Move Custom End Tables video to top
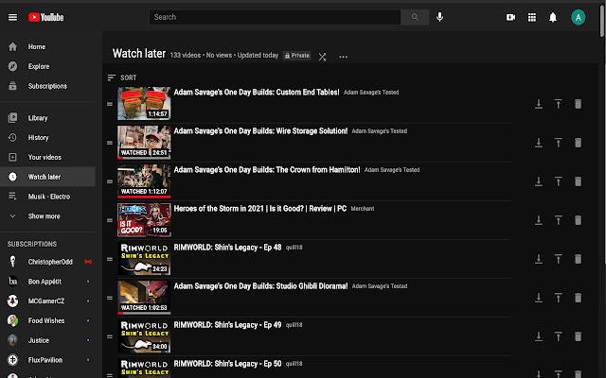 (x=558, y=104)
